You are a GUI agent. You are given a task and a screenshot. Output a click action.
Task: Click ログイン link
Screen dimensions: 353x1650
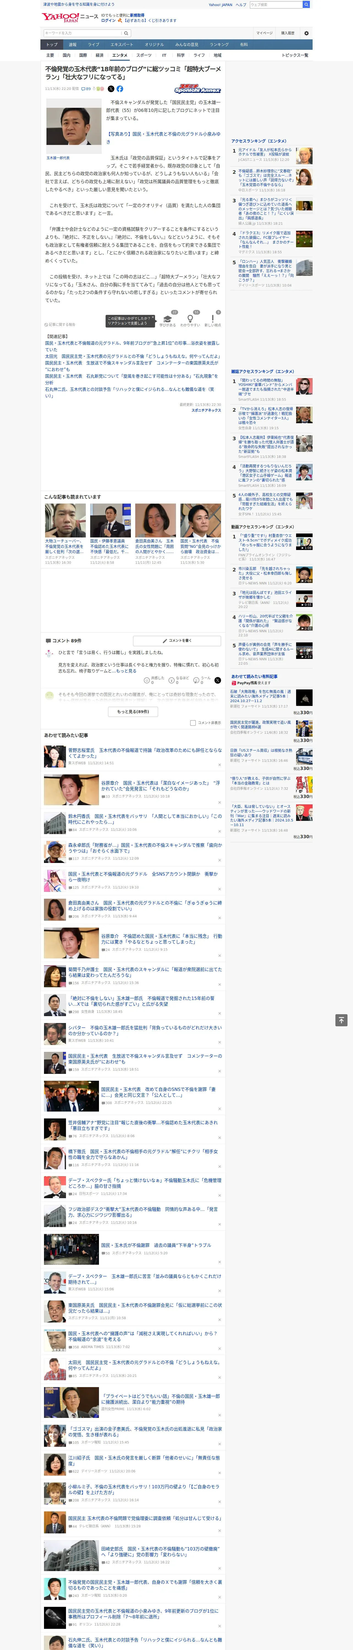(108, 21)
